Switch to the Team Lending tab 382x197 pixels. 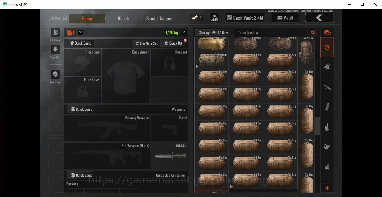tap(248, 33)
